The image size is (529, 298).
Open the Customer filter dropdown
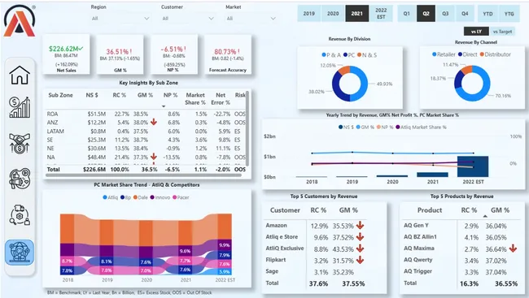click(x=187, y=19)
